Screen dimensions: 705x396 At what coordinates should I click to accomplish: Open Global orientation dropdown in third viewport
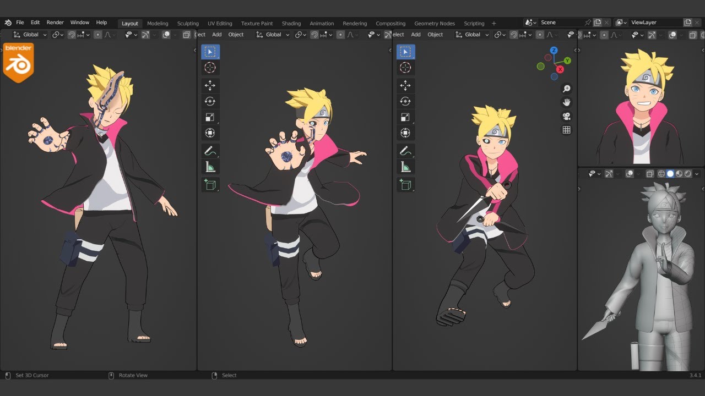click(472, 35)
